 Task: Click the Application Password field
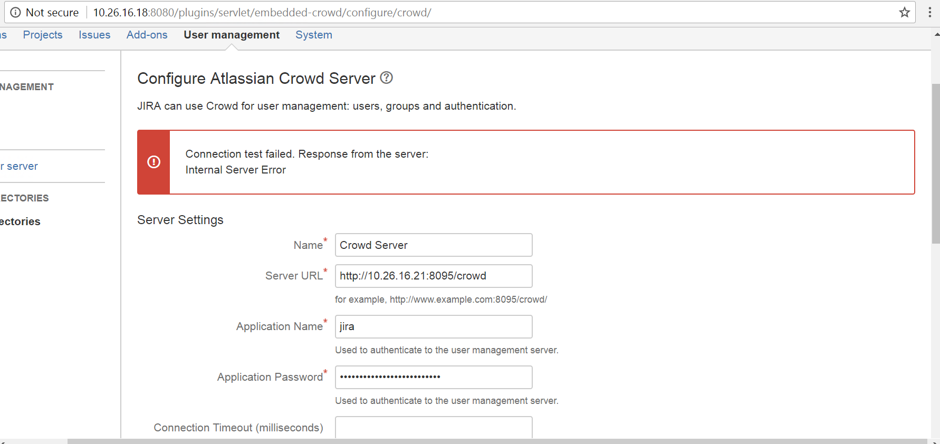click(x=434, y=377)
